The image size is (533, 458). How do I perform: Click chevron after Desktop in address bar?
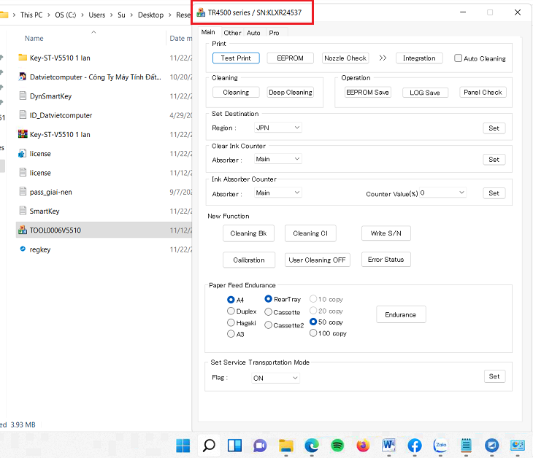pyautogui.click(x=169, y=15)
